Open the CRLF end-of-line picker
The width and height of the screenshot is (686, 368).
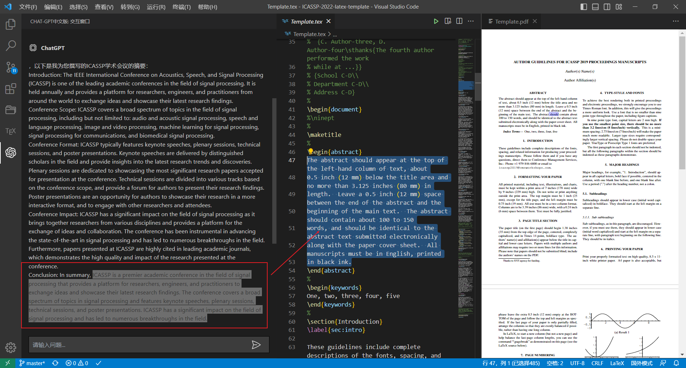click(x=597, y=363)
